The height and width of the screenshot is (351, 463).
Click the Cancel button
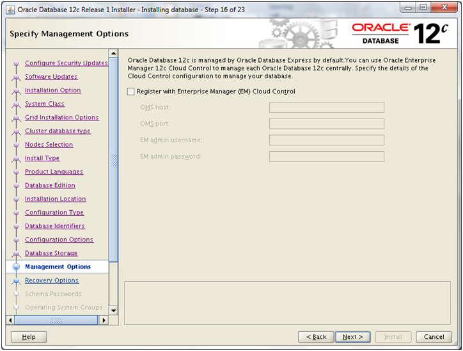click(x=434, y=337)
